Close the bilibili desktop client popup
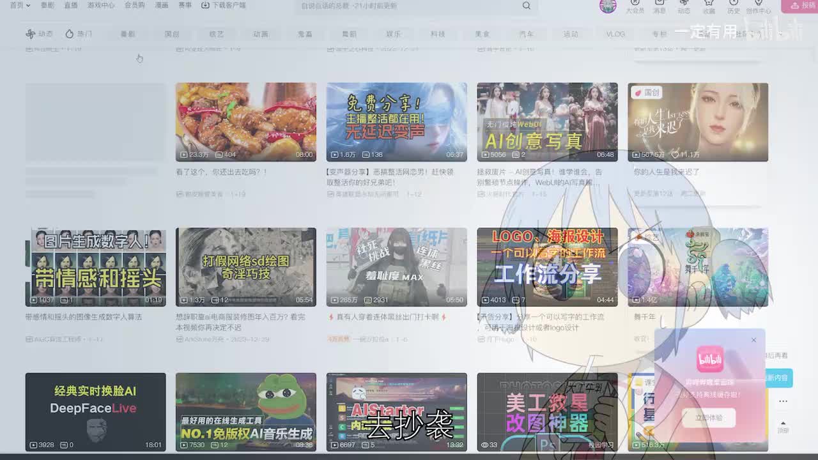 click(x=753, y=340)
